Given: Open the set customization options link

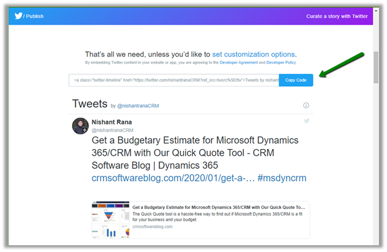Looking at the screenshot, I should coord(253,54).
